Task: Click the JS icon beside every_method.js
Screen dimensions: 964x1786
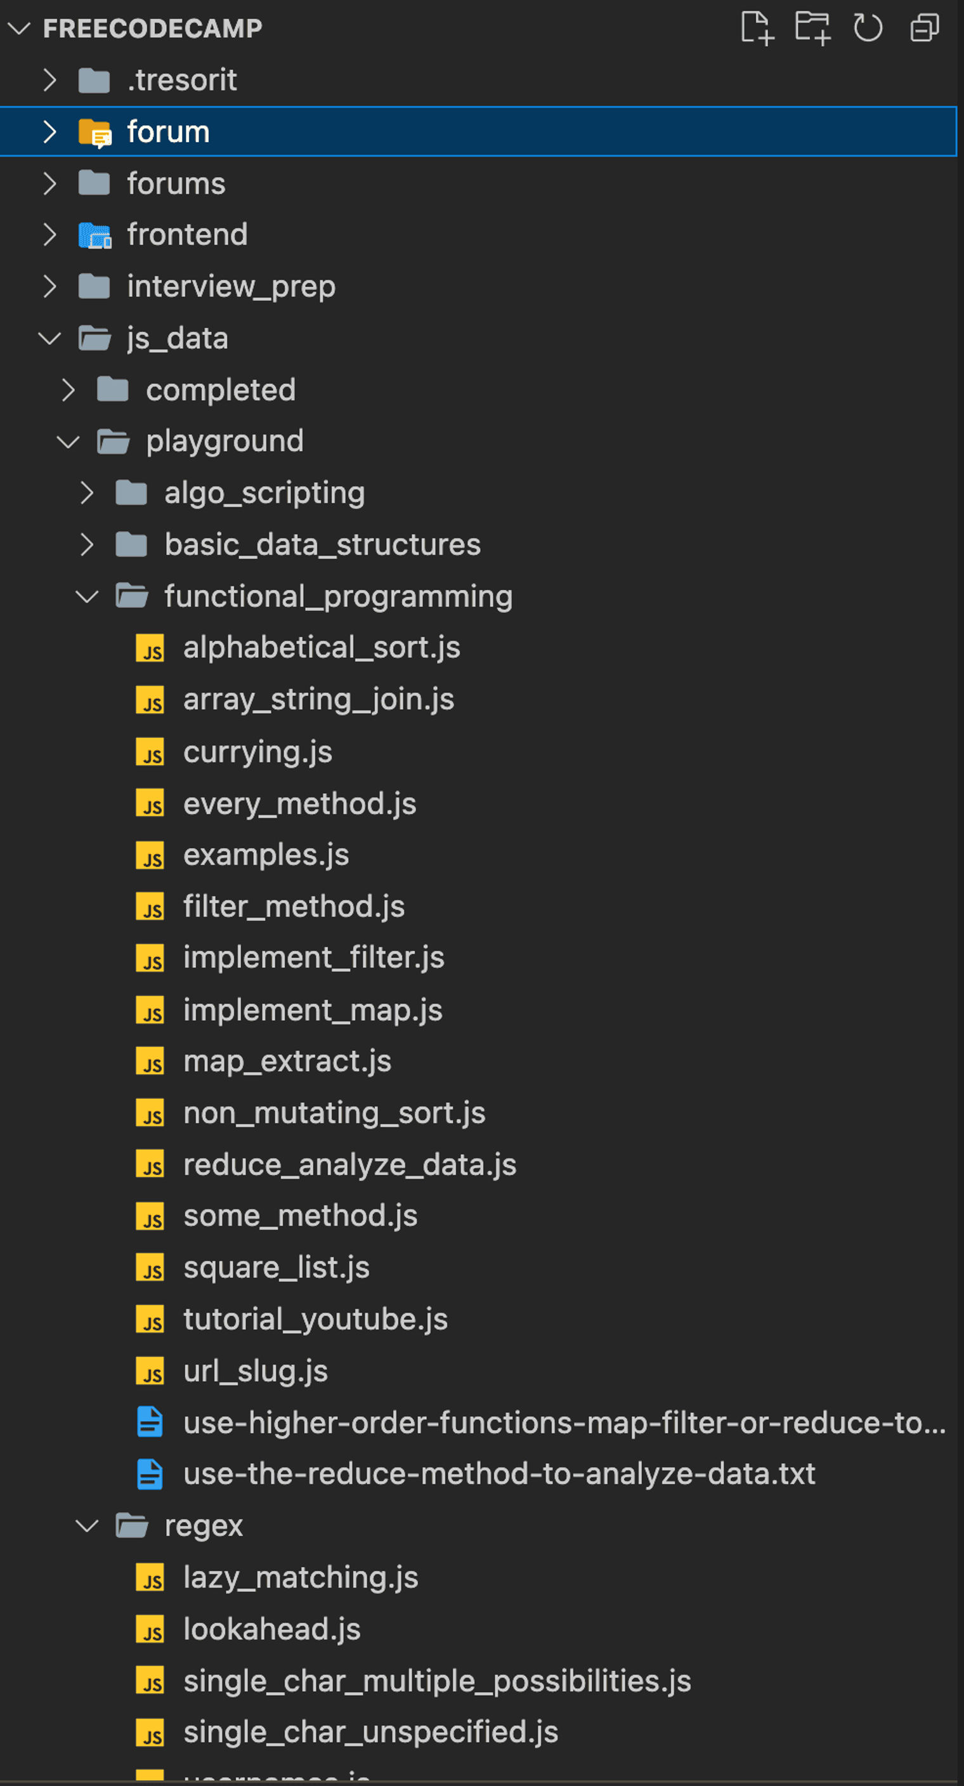Action: (150, 803)
